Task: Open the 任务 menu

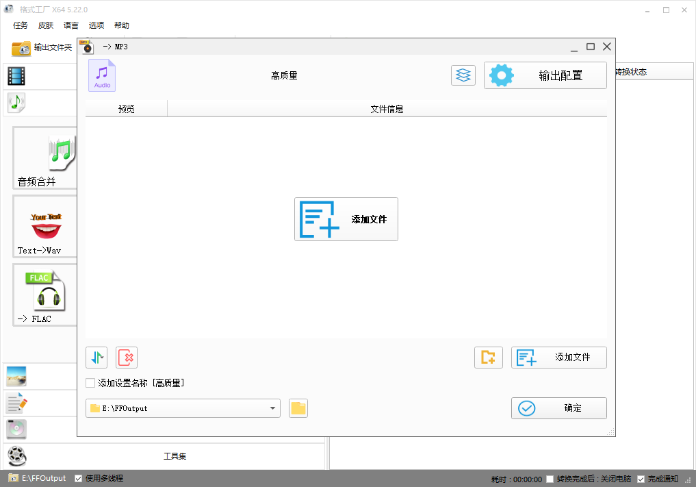Action: [x=21, y=25]
